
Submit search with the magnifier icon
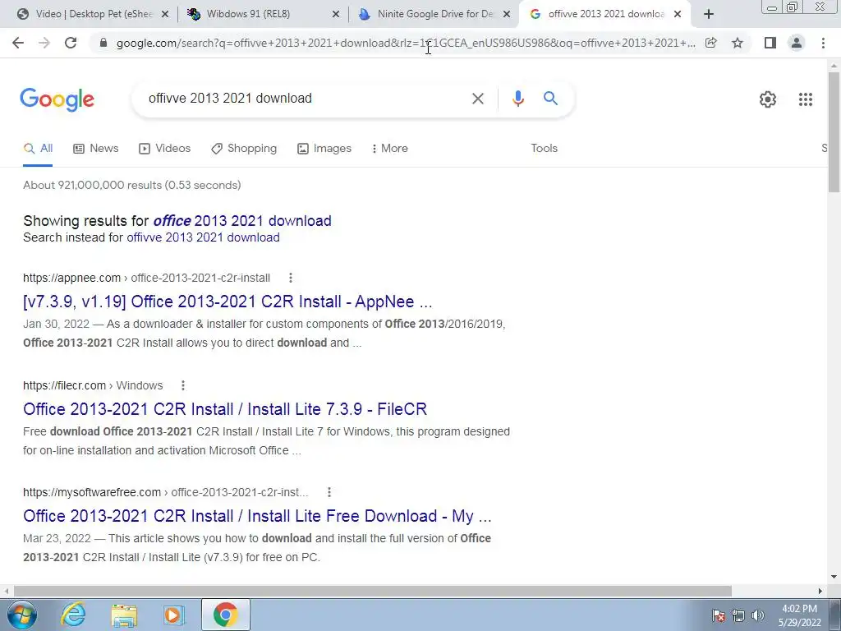[x=550, y=99]
